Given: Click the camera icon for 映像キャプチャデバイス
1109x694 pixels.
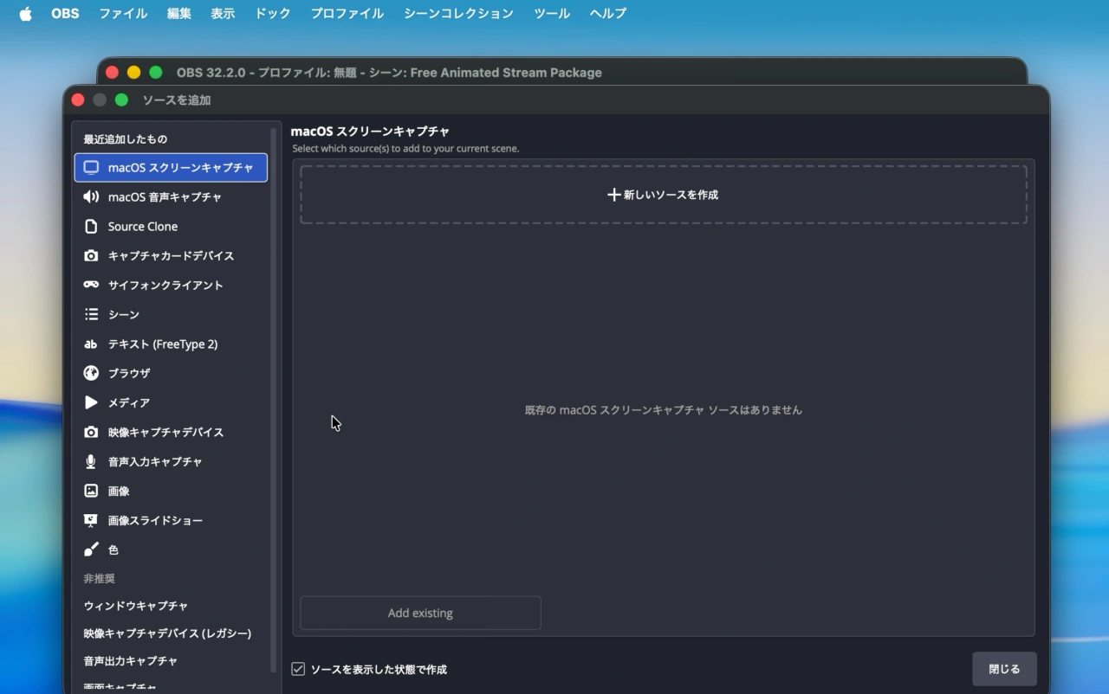Looking at the screenshot, I should [91, 433].
